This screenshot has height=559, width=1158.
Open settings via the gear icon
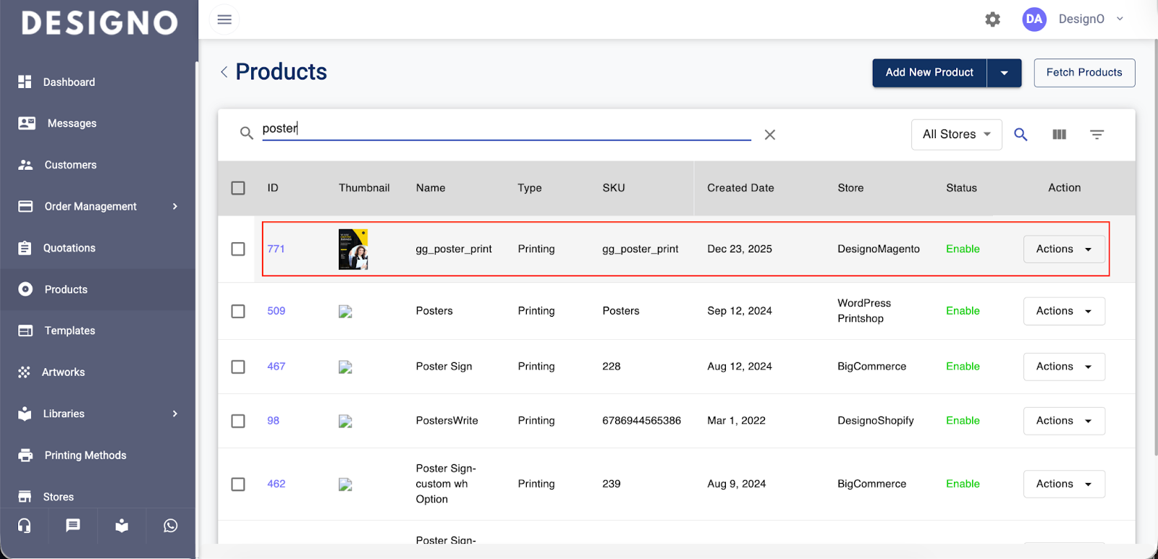(992, 20)
